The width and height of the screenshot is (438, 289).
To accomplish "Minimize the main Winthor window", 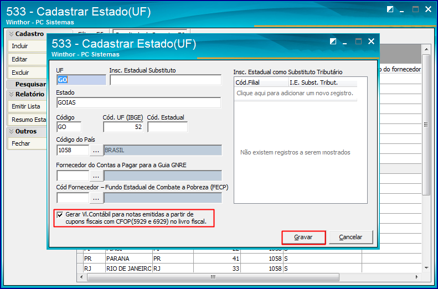I will click(402, 11).
